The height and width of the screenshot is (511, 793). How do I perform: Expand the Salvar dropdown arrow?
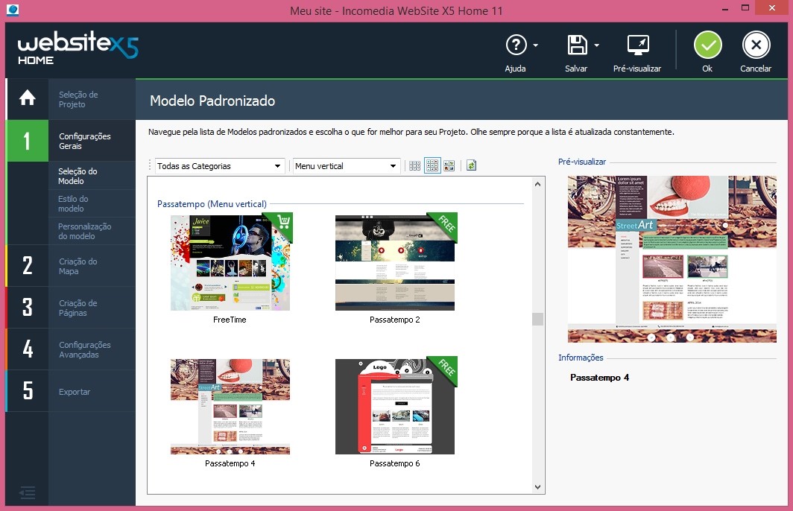click(x=597, y=45)
